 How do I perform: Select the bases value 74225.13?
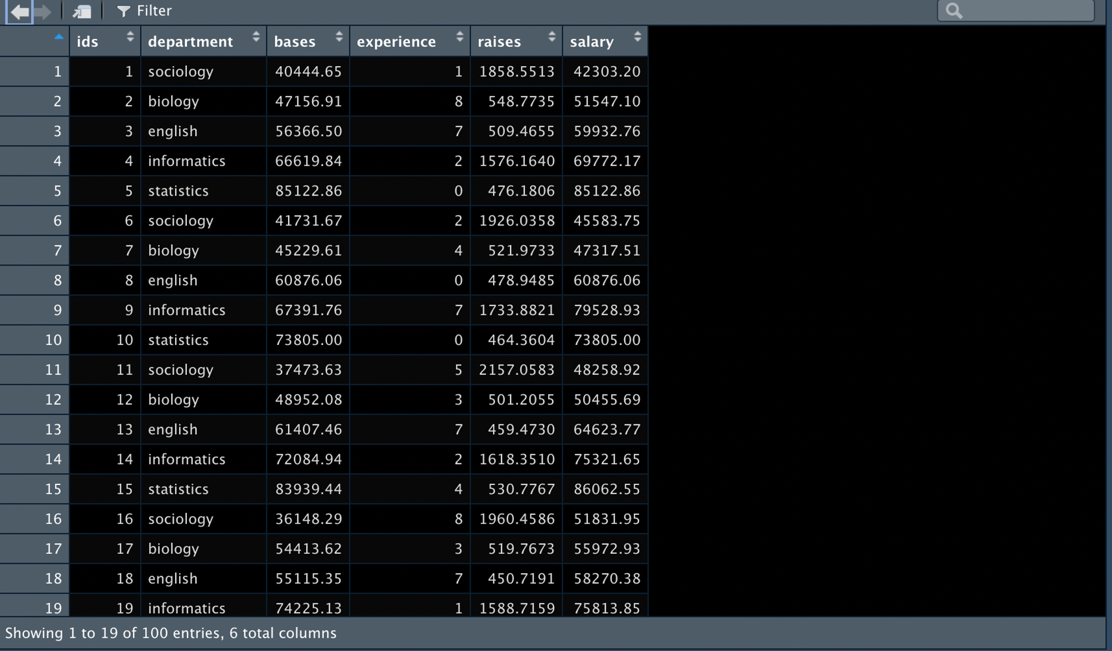pos(309,608)
